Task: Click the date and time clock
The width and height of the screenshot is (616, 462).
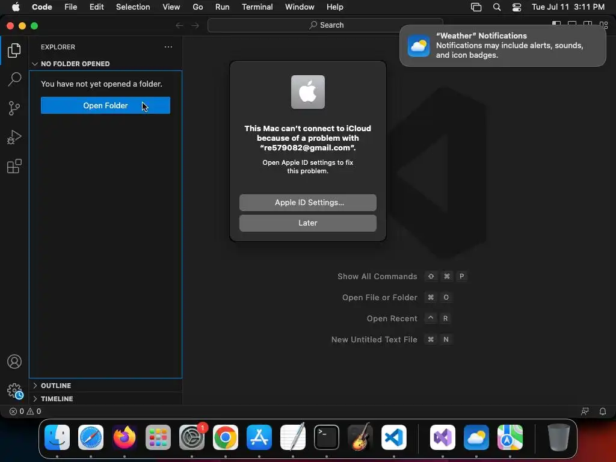Action: (x=568, y=7)
